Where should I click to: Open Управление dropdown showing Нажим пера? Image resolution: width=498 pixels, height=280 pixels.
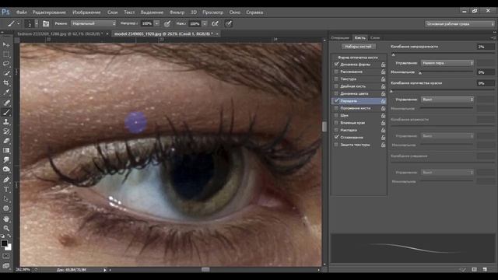(x=447, y=63)
